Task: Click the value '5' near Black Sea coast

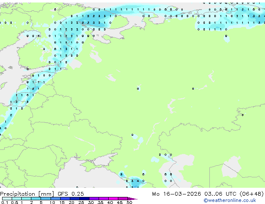Action: (x=121, y=174)
